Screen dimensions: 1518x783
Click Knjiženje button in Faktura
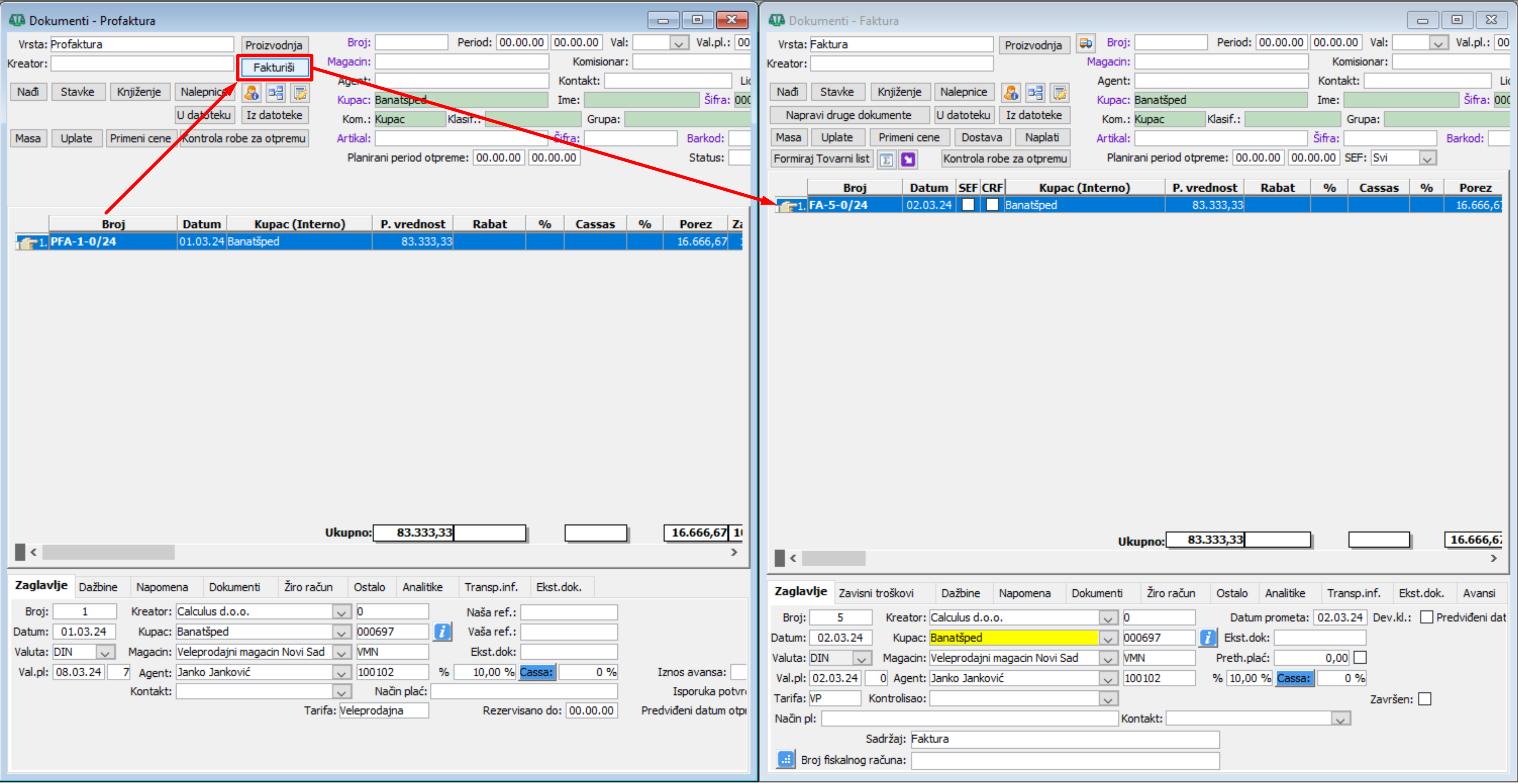click(x=899, y=92)
